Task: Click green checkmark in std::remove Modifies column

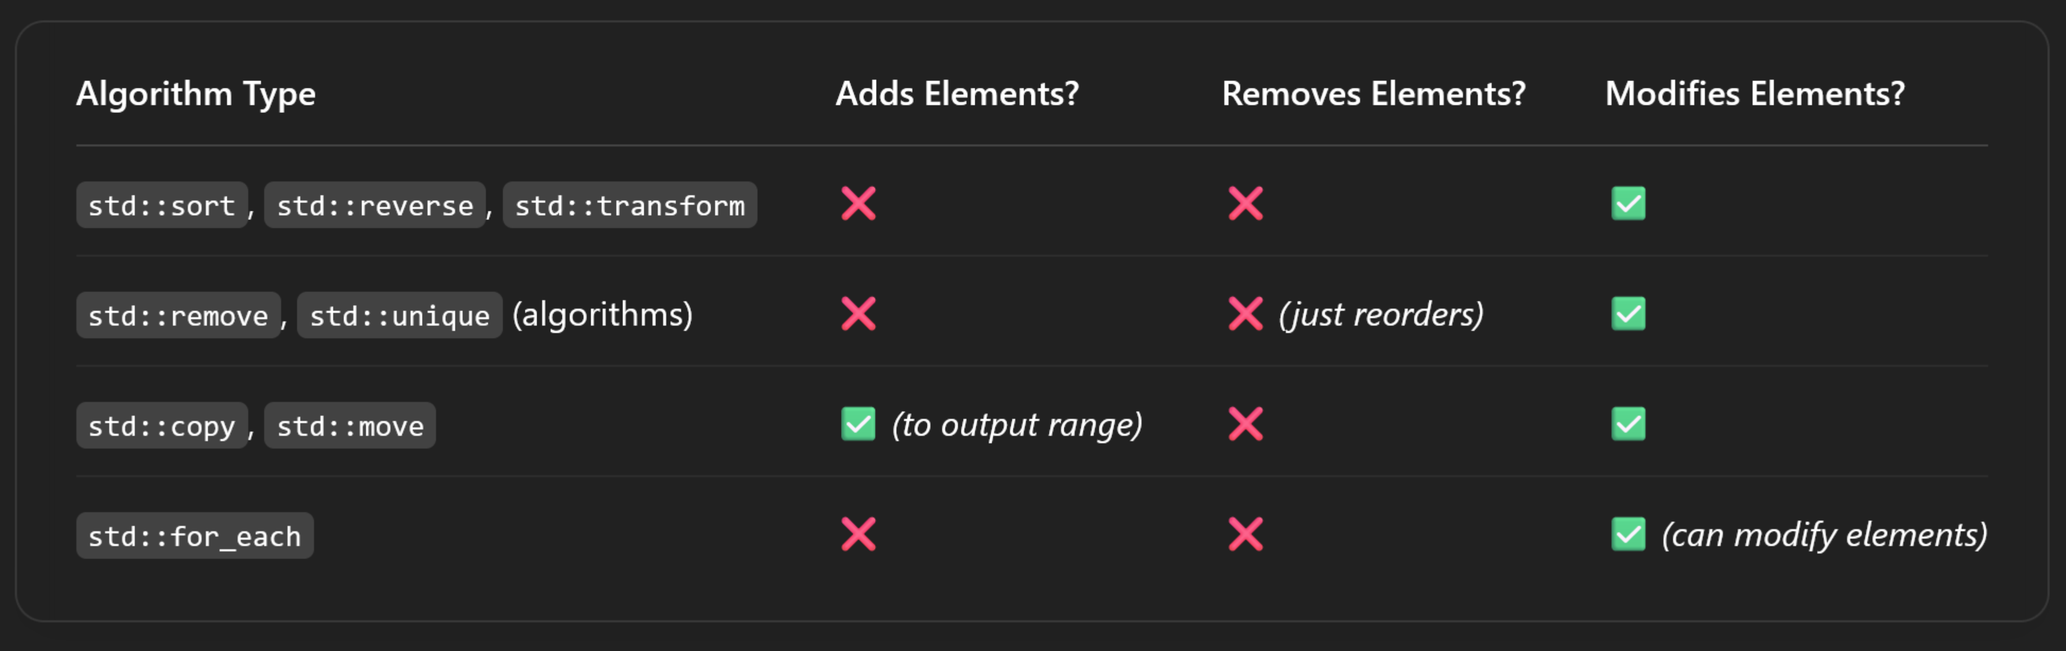Action: coord(1628,313)
